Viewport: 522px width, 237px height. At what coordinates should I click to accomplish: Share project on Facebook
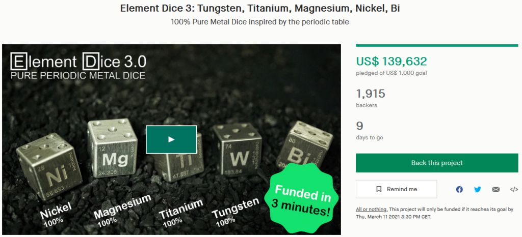459,190
